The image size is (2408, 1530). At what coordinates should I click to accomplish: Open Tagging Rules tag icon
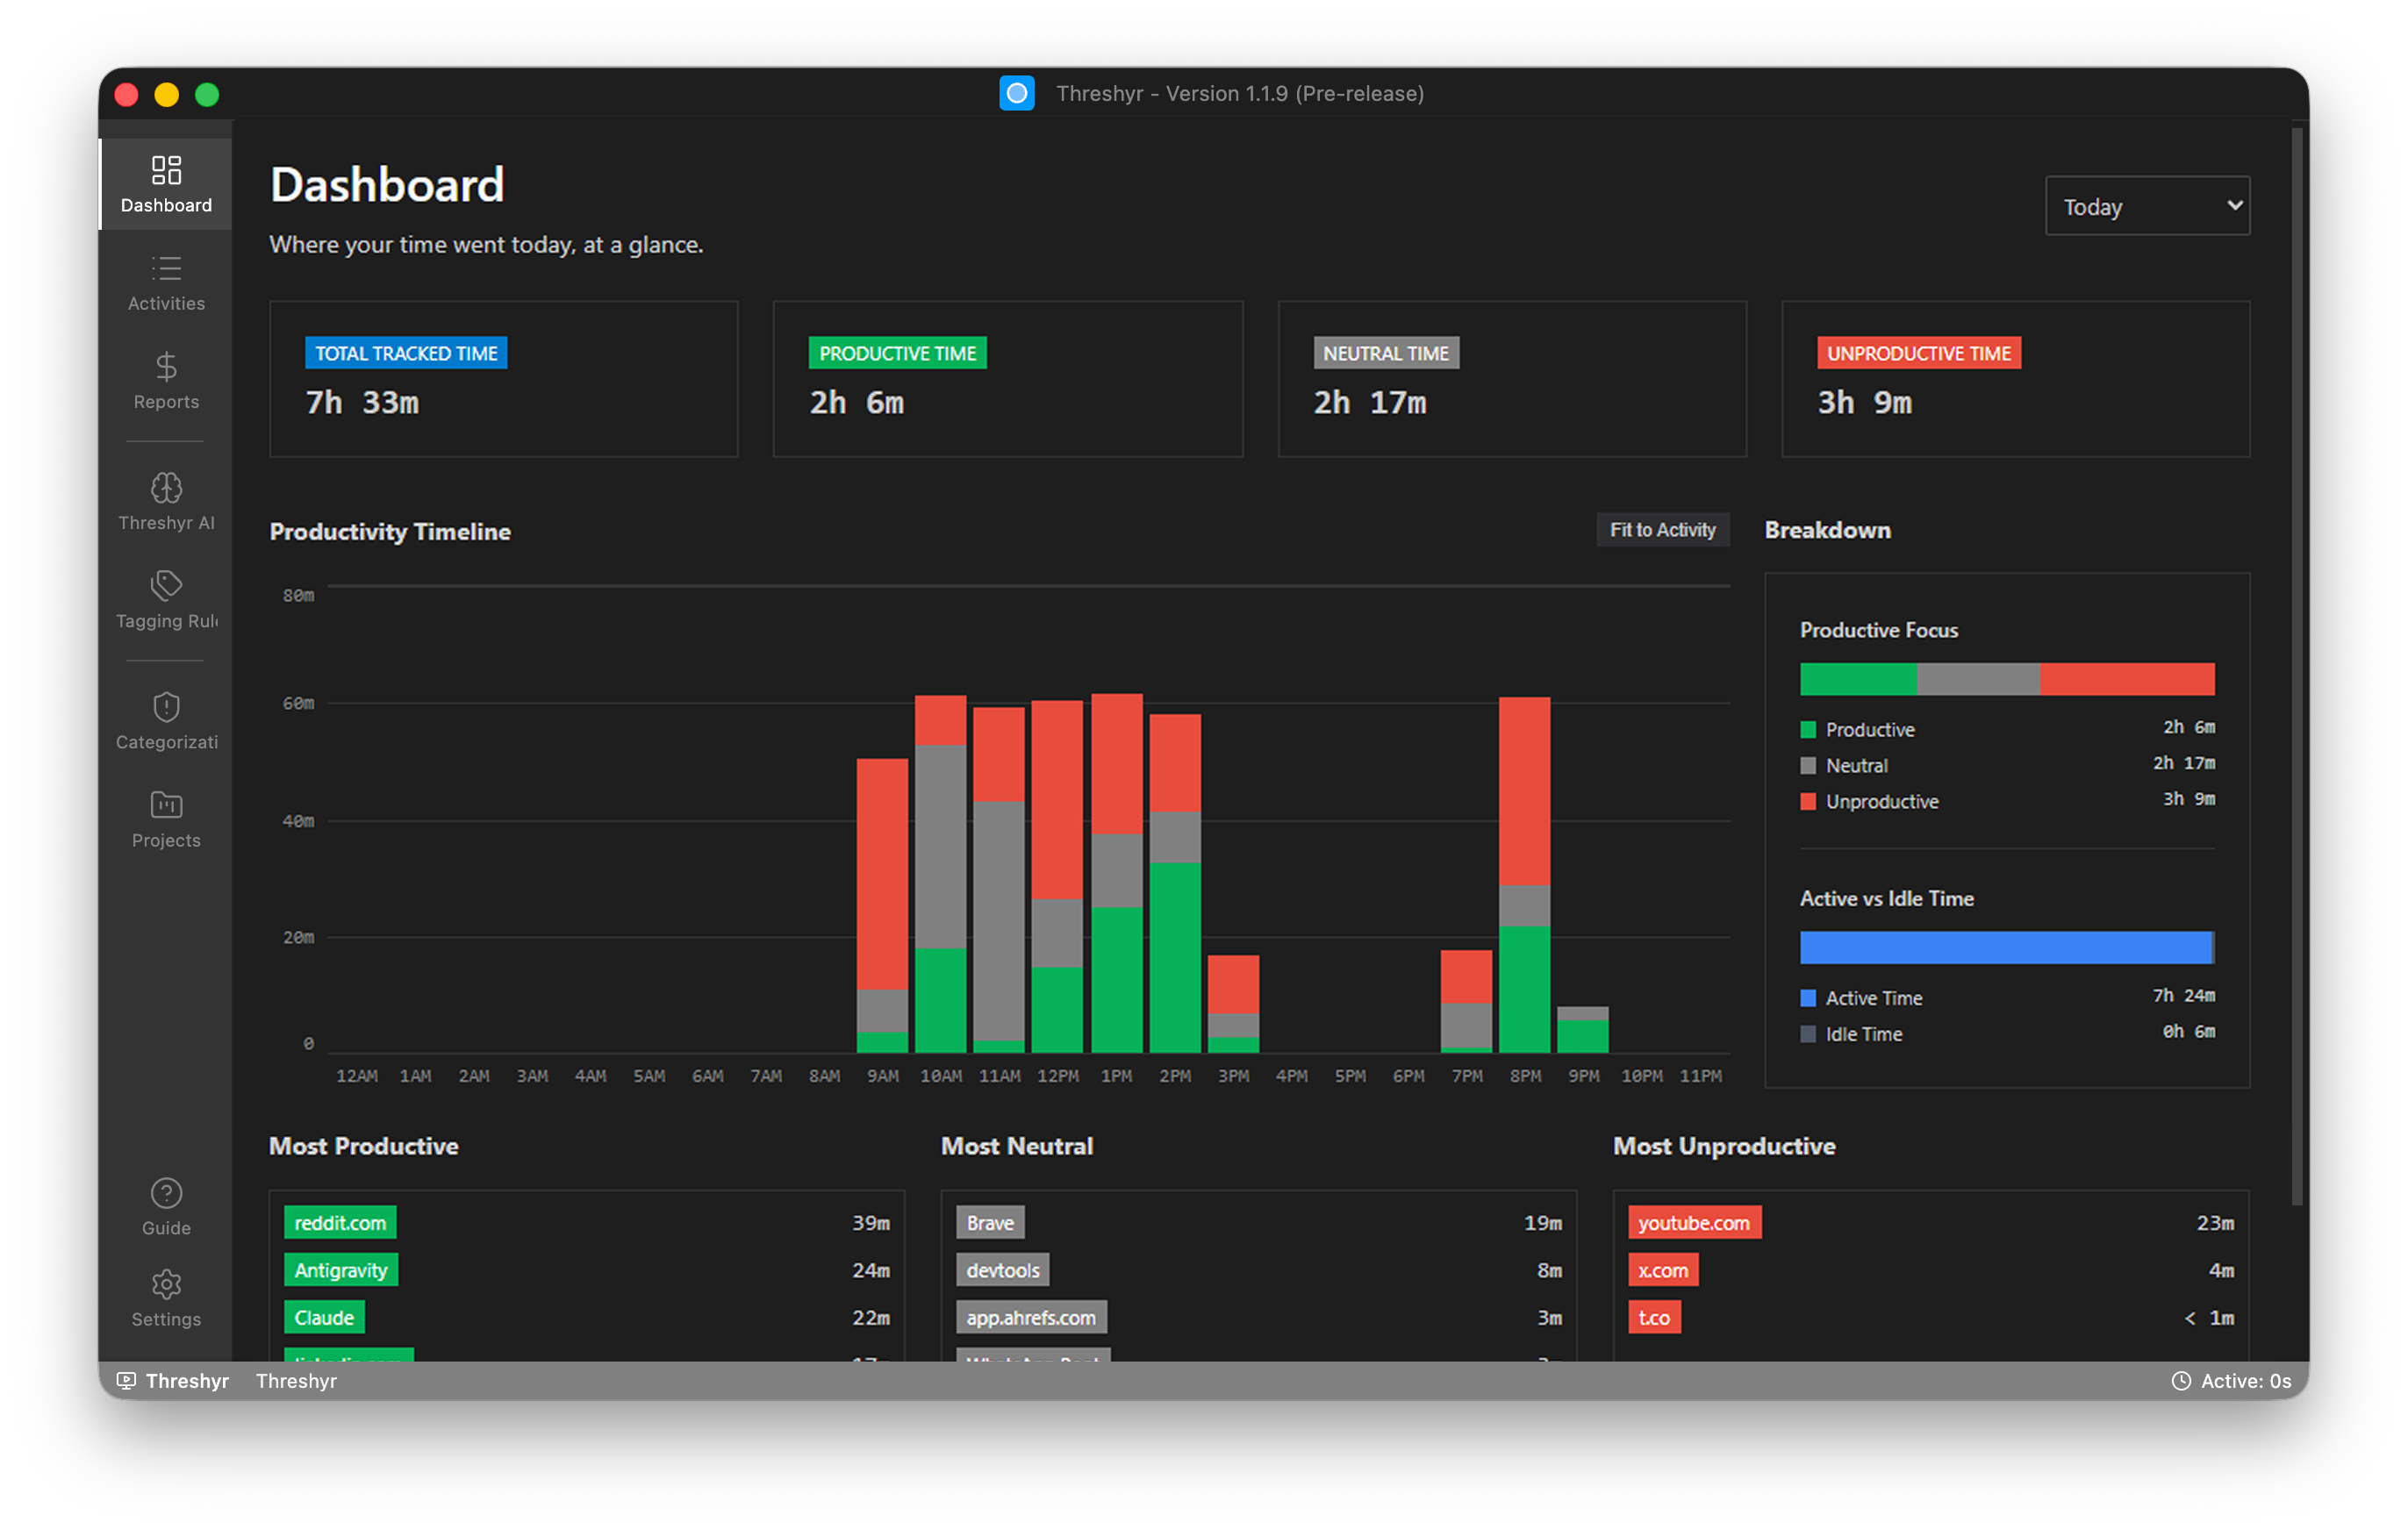coord(166,585)
